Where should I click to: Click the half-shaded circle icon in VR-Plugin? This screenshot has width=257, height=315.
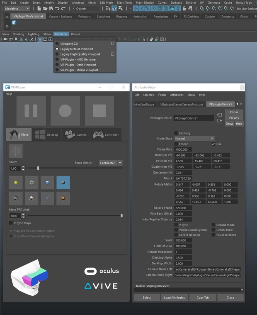click(16, 198)
